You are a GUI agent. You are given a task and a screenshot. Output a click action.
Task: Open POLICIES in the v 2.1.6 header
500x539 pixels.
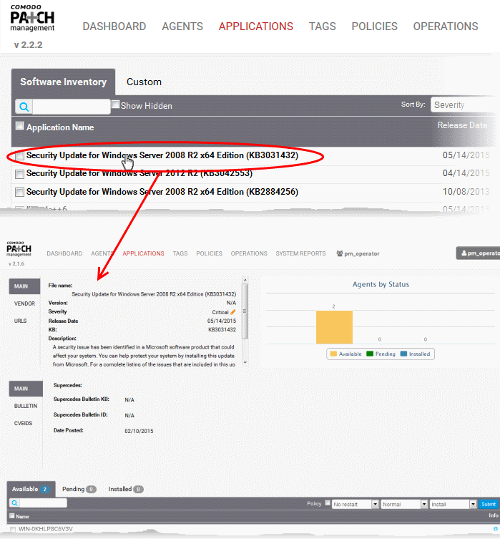point(209,253)
